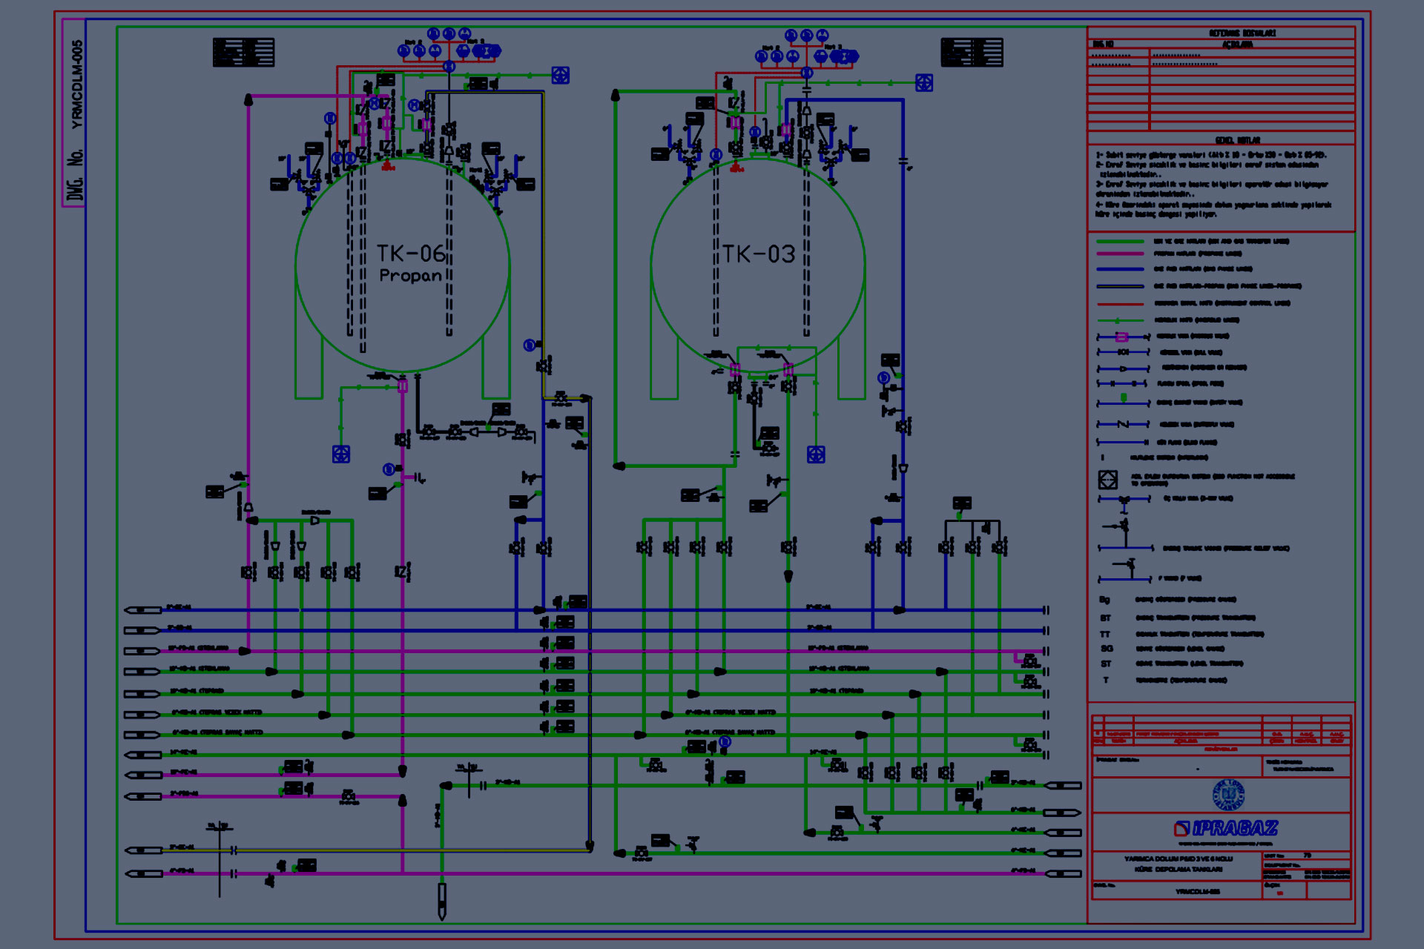Select the title text YARIMCA DOLUM P&ID 3 VE 6 NOLU
The width and height of the screenshot is (1424, 949).
tap(1179, 859)
